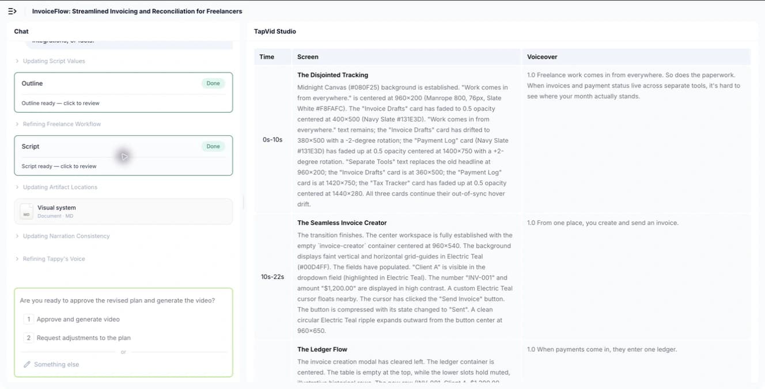Expand Updating Artifact Locations step
The width and height of the screenshot is (765, 389).
click(56, 187)
